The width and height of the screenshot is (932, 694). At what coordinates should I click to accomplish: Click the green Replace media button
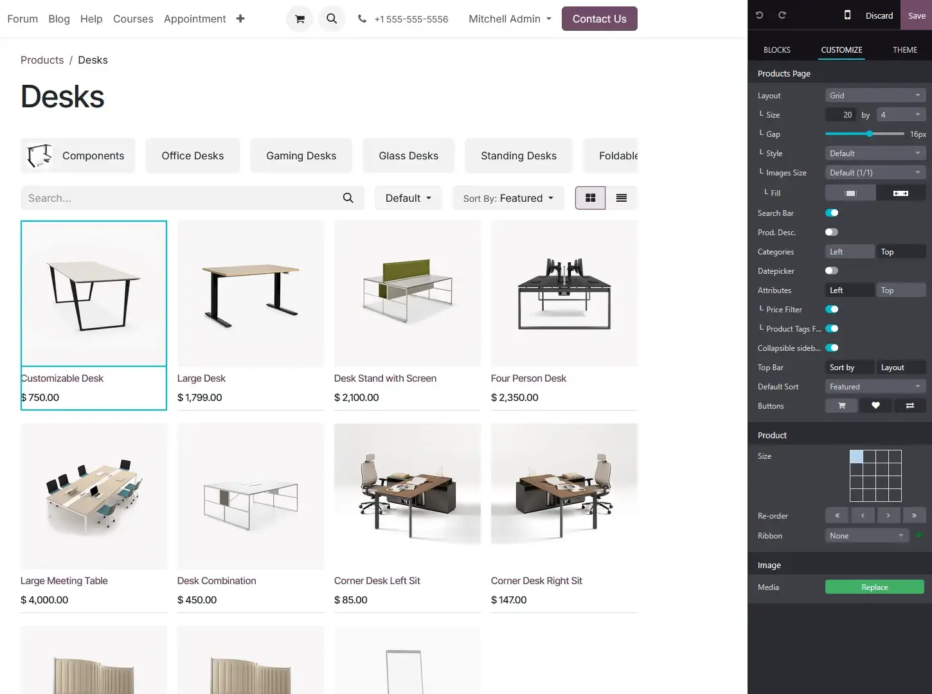click(x=874, y=587)
